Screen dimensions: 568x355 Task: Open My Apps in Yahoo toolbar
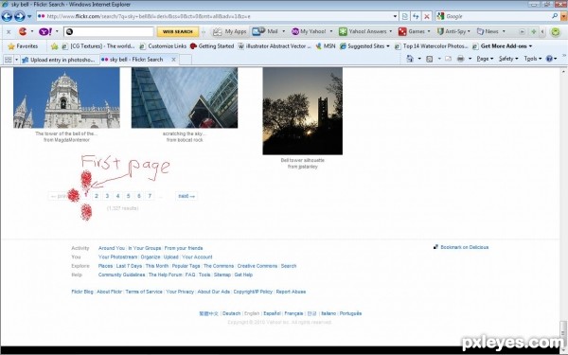click(229, 31)
